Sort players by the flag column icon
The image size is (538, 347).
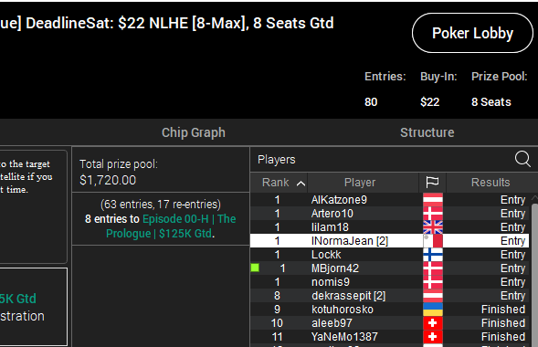click(432, 183)
